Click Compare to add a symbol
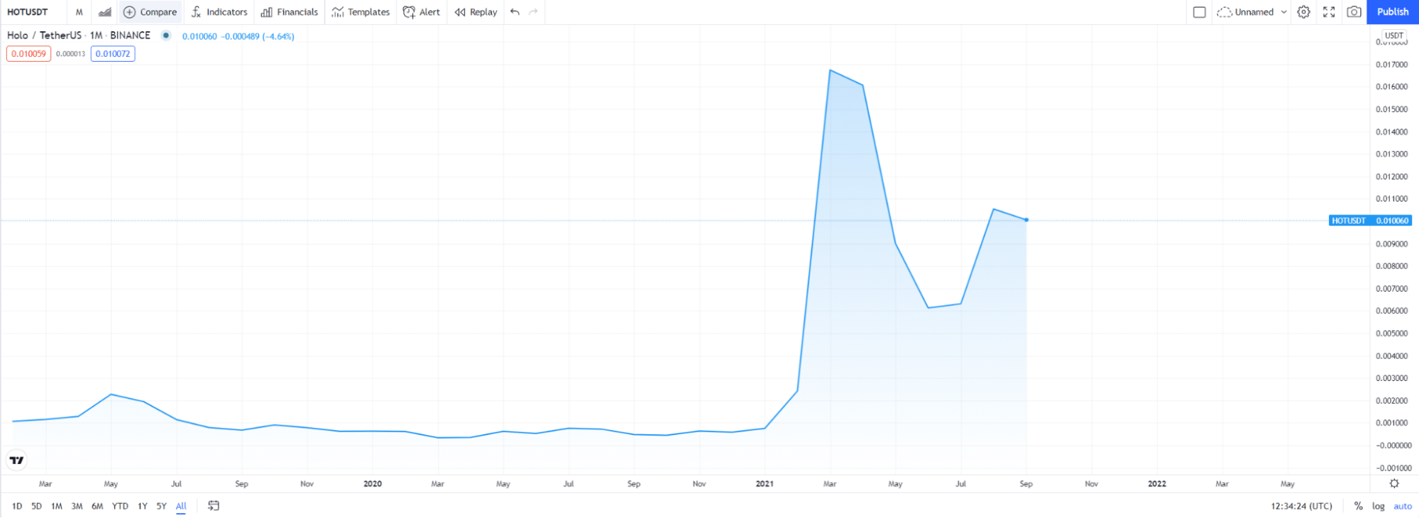Image resolution: width=1419 pixels, height=518 pixels. 150,12
